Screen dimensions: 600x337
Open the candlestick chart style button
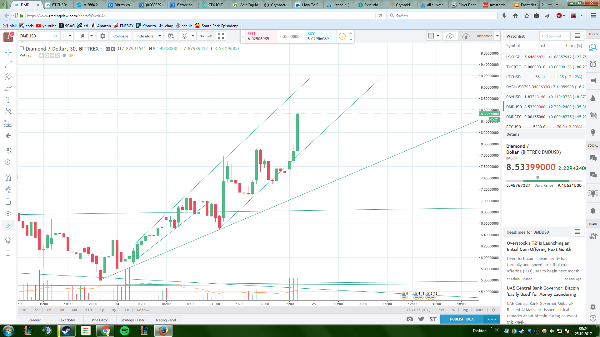point(82,36)
